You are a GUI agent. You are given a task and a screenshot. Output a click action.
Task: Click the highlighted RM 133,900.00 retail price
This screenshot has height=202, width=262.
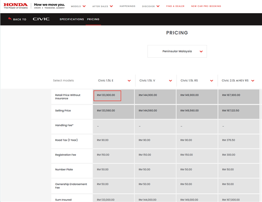click(107, 95)
